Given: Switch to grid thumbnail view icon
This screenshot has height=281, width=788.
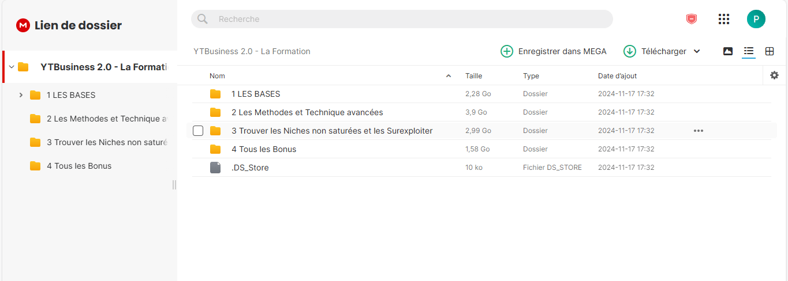Looking at the screenshot, I should tap(770, 51).
